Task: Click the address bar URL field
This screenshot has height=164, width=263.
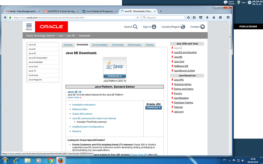Action: [74, 18]
